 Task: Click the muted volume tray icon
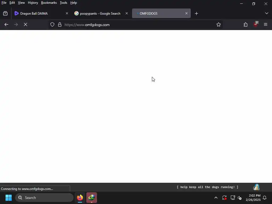pyautogui.click(x=240, y=198)
